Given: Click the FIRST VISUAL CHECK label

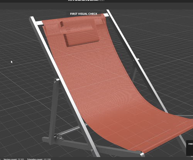Looking at the screenshot, I should point(84,14).
